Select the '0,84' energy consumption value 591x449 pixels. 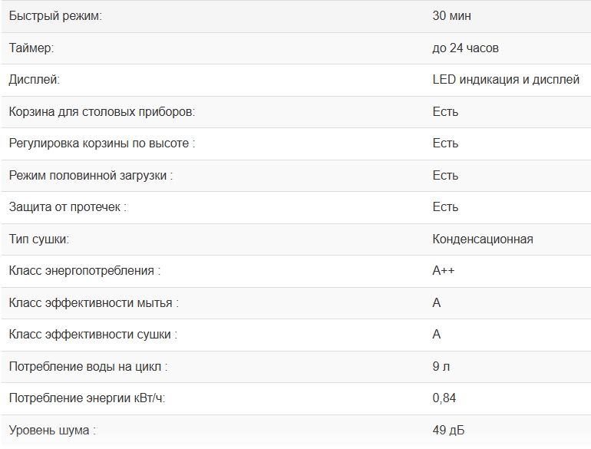444,398
